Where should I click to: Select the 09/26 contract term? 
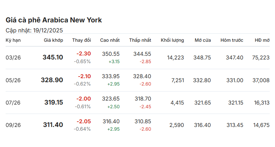[x=13, y=125]
